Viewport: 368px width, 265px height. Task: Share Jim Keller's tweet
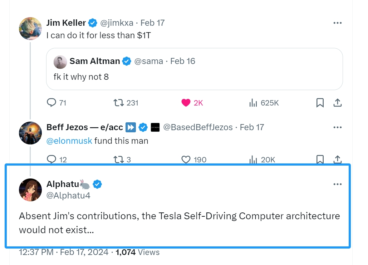tap(337, 103)
